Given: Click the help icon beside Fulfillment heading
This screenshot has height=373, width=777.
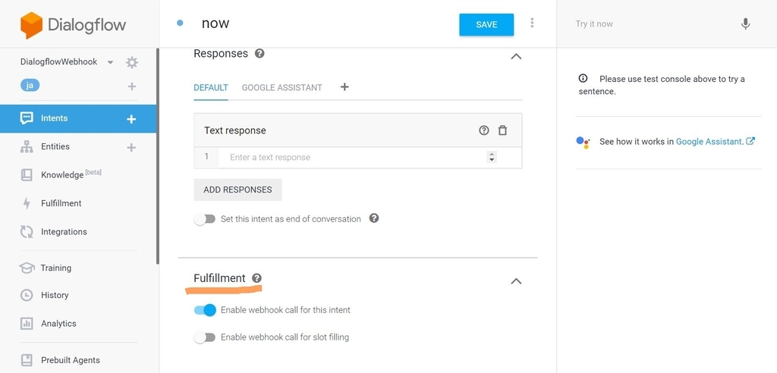Looking at the screenshot, I should (x=256, y=278).
